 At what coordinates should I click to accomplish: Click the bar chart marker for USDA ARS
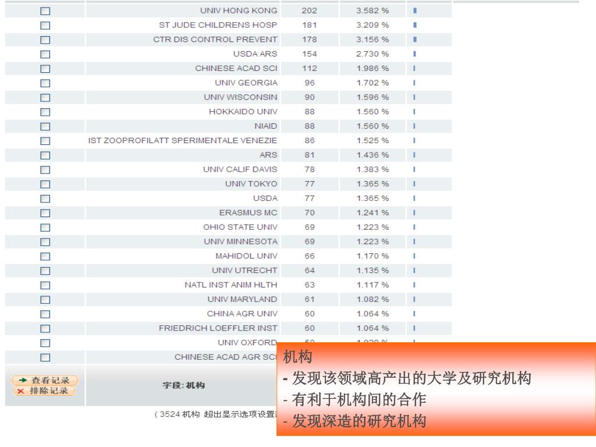(414, 54)
